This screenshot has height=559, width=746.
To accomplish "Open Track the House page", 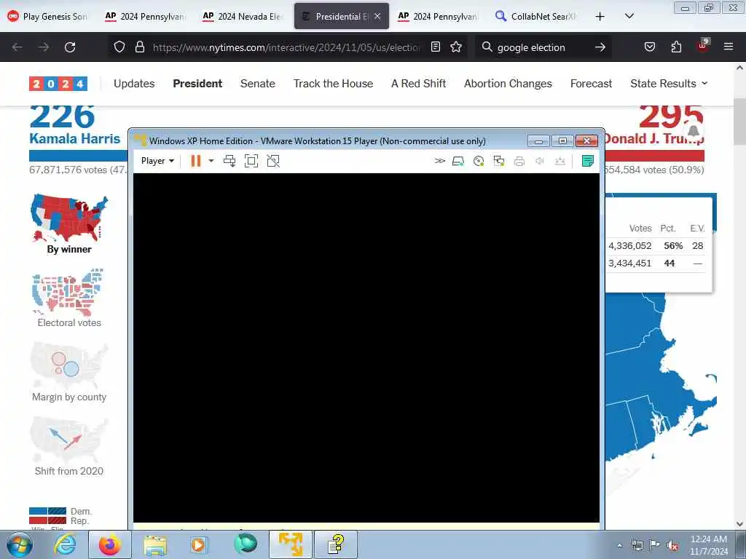I will (333, 84).
